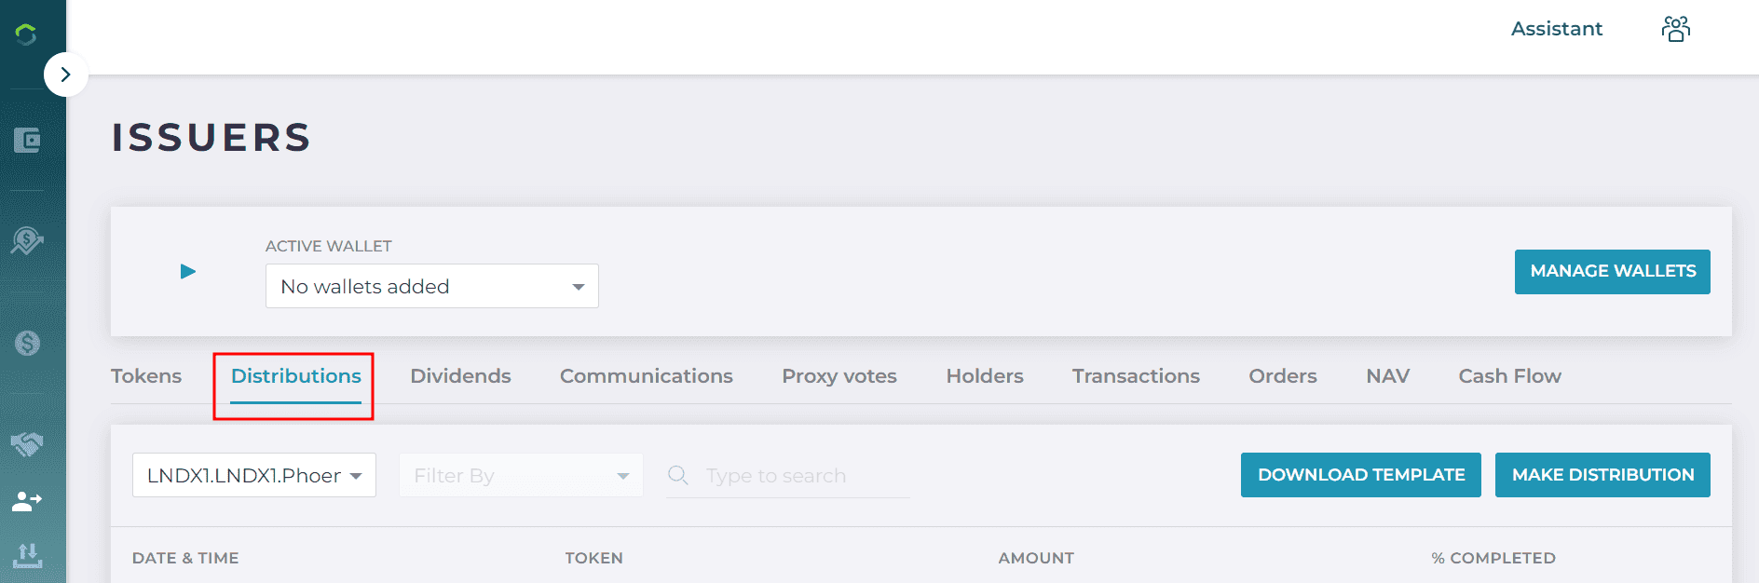Expand the sidebar with the arrow button
The height and width of the screenshot is (583, 1759).
[65, 75]
